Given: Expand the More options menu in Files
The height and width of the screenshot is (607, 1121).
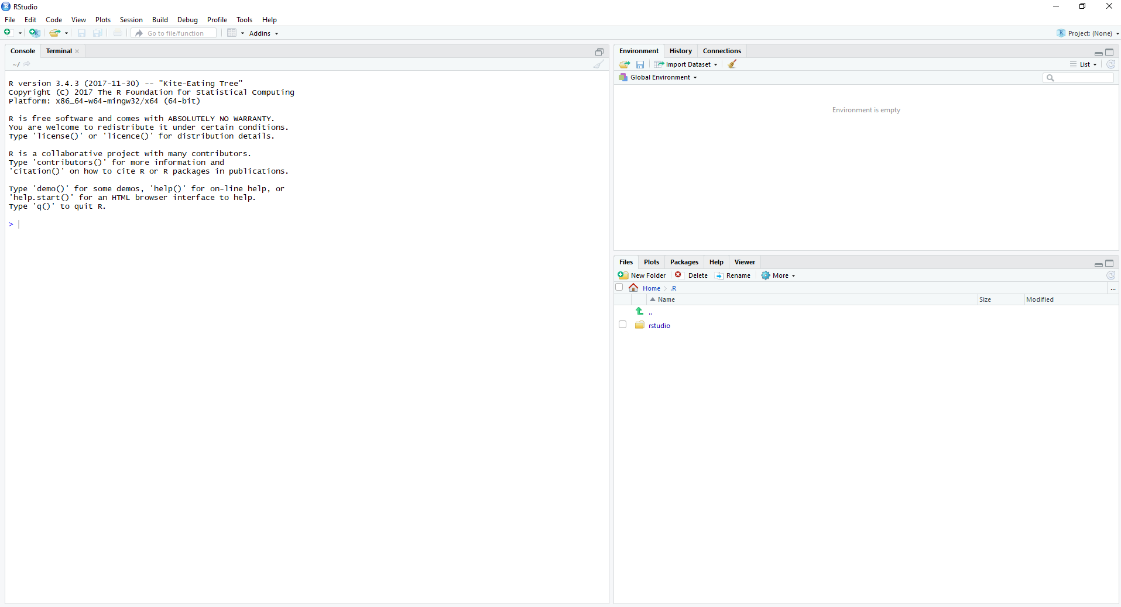Looking at the screenshot, I should 779,275.
